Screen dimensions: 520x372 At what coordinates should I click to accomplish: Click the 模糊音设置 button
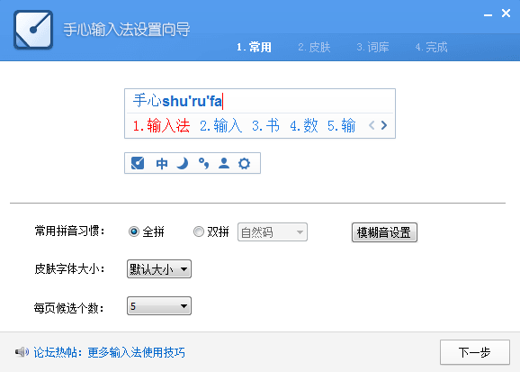click(x=384, y=232)
